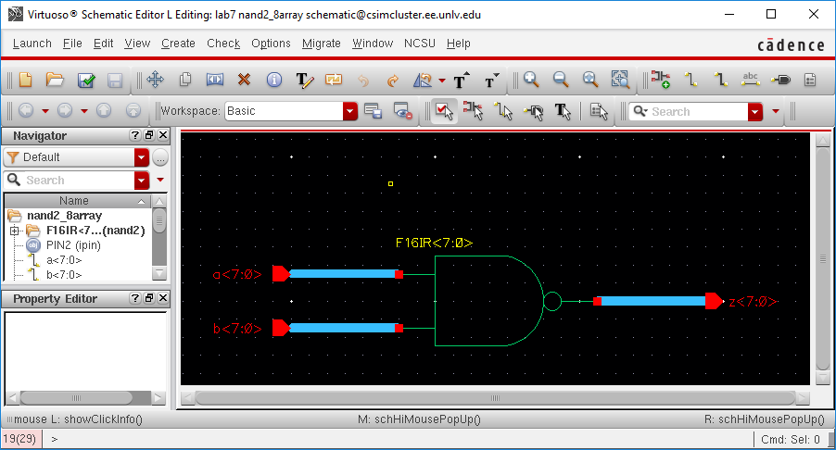This screenshot has height=450, width=836.
Task: Click the Undo arrow icon
Action: point(363,81)
